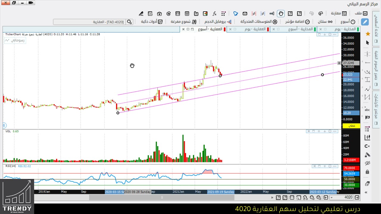Click the مقارنة compare button
Screen dimensions: 381x214
tap(339, 13)
